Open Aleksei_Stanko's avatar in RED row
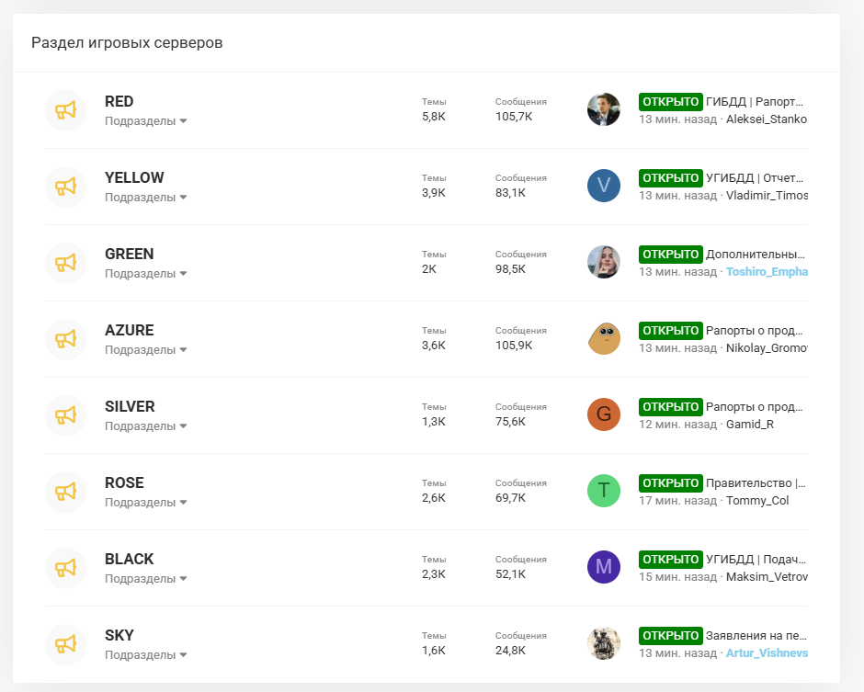This screenshot has width=864, height=692. (603, 110)
